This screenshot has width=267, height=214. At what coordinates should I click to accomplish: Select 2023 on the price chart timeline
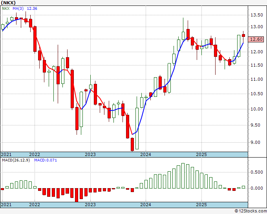point(90,154)
